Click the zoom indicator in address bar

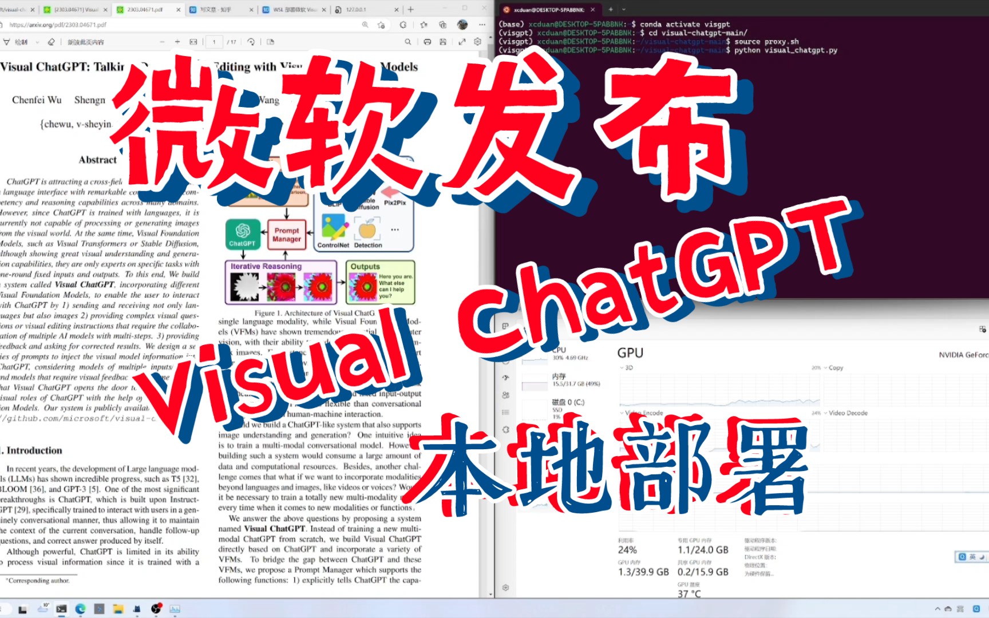point(365,25)
